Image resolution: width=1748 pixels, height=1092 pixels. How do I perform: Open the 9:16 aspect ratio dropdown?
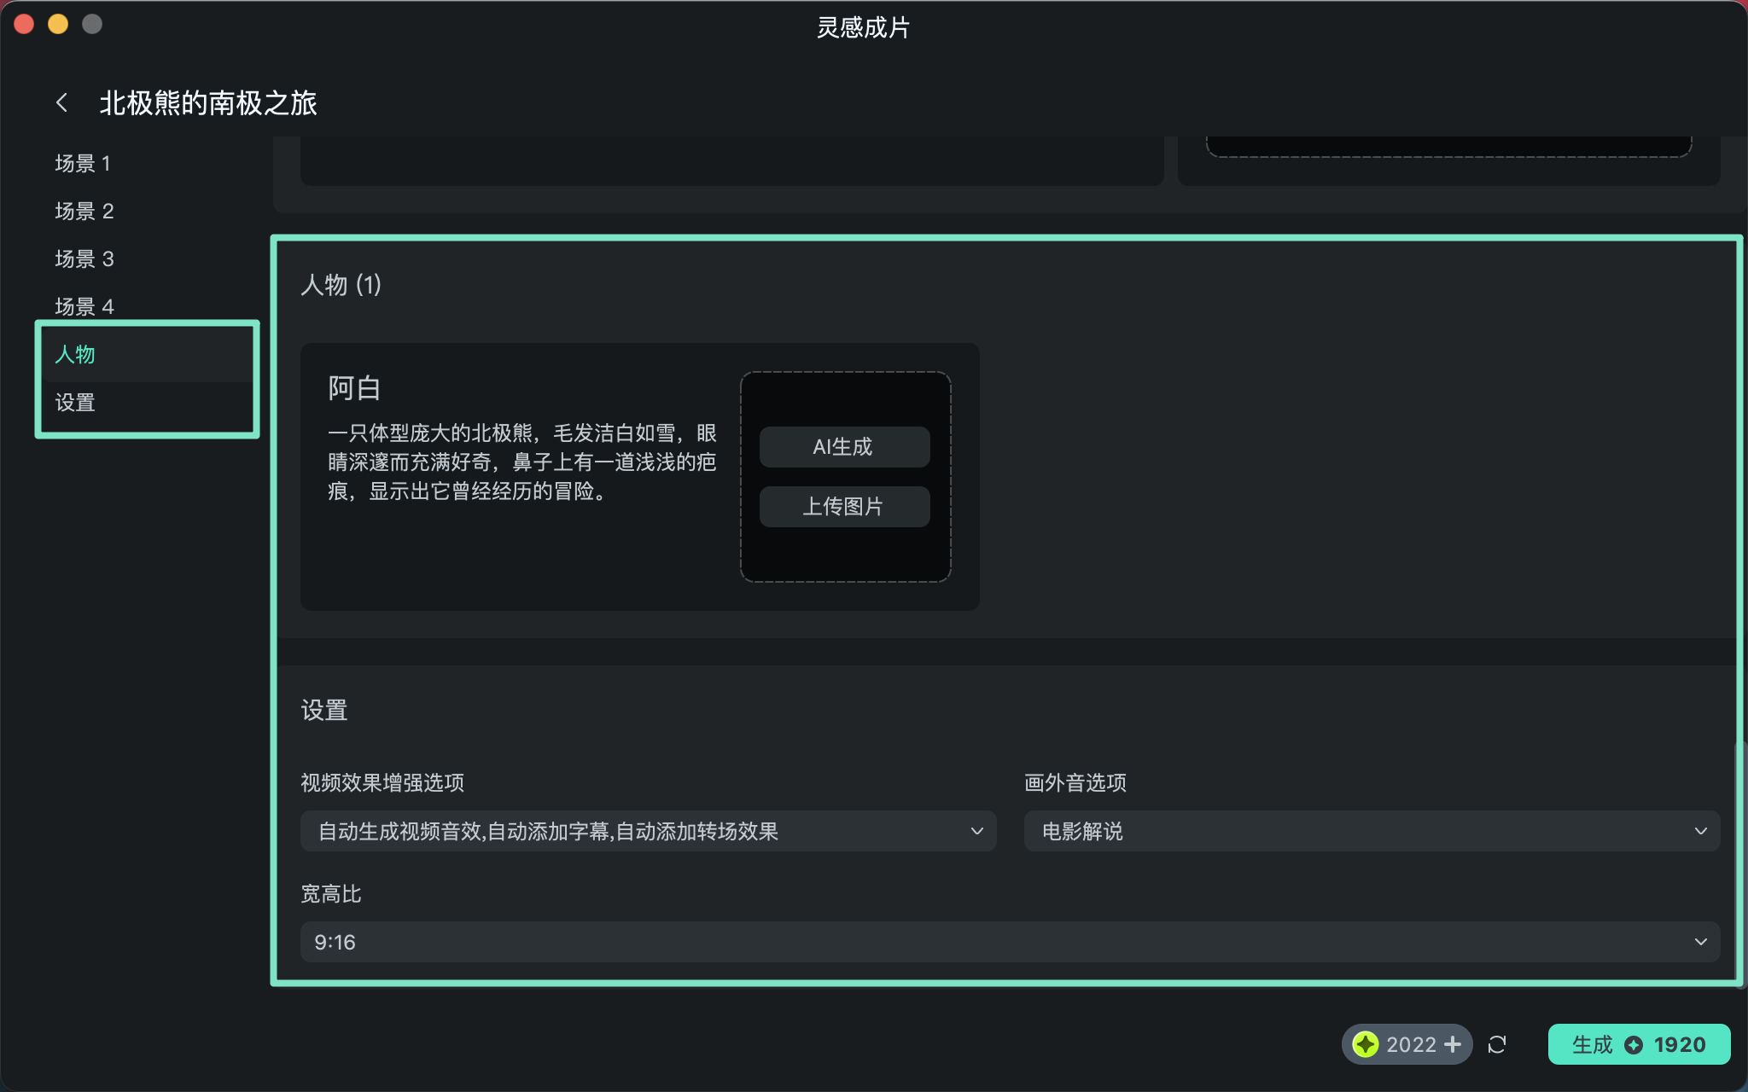point(1010,942)
